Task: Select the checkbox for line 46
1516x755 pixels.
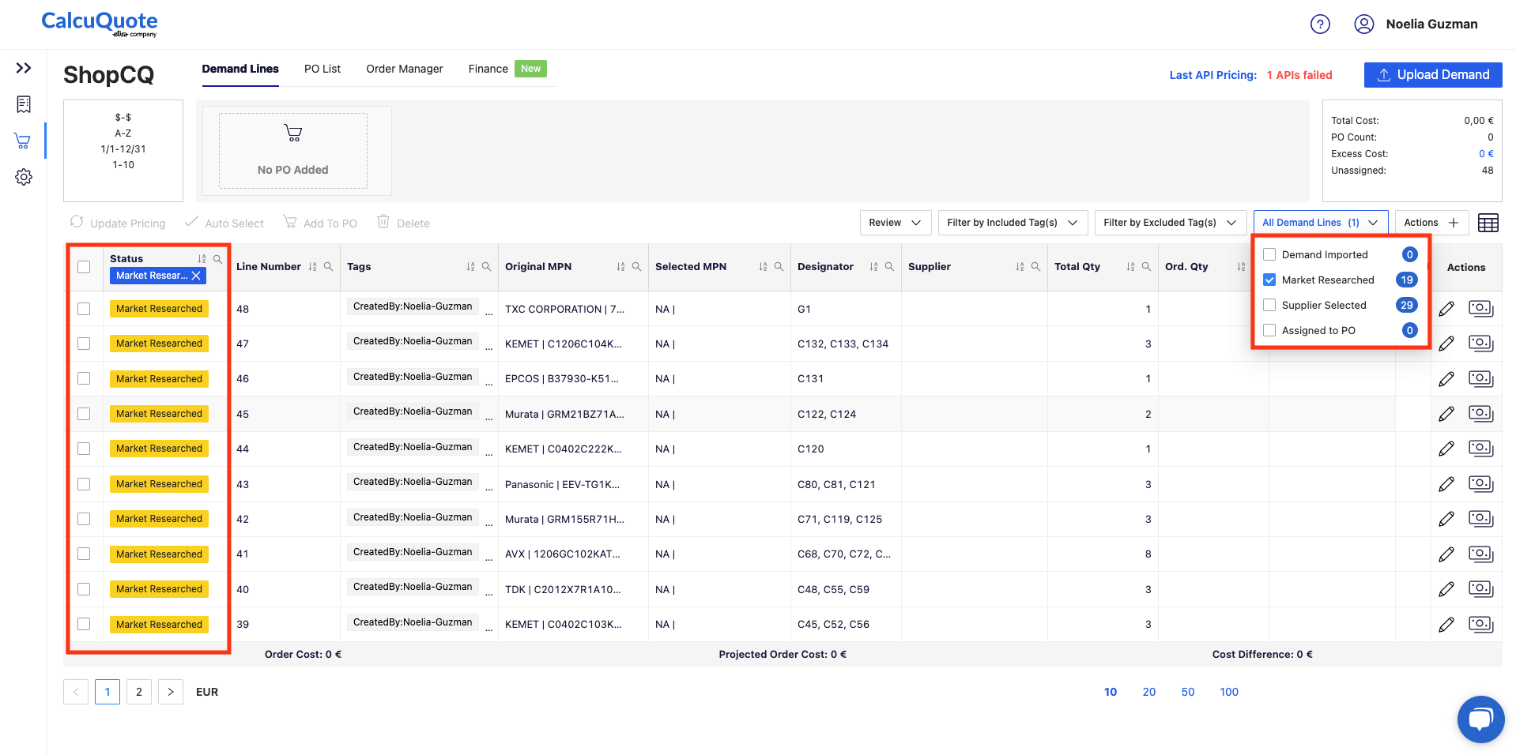Action: pyautogui.click(x=84, y=378)
